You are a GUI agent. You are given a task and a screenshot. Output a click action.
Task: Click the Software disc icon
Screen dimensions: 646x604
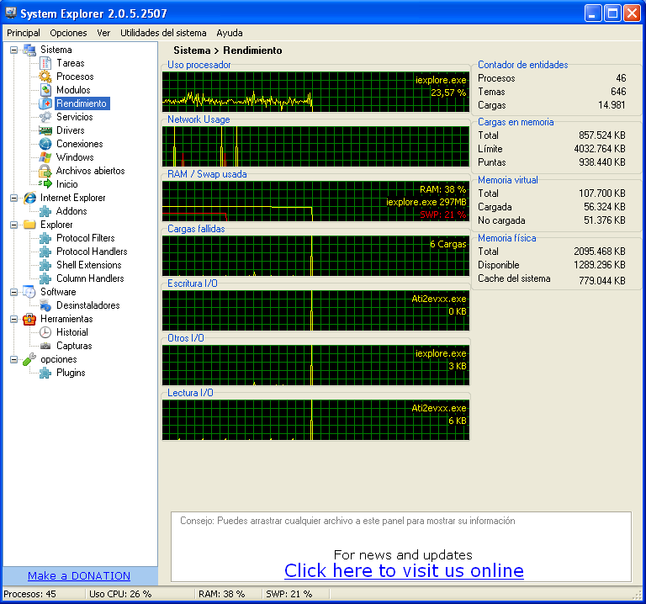pos(29,292)
